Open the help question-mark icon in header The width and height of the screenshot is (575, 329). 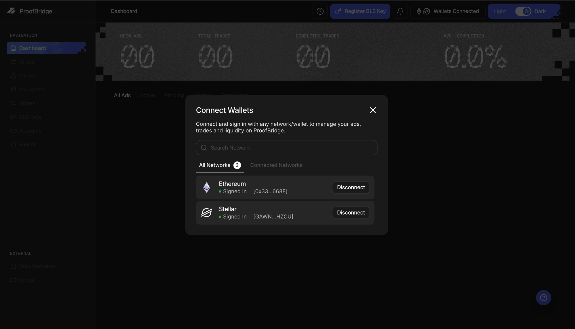tap(320, 11)
